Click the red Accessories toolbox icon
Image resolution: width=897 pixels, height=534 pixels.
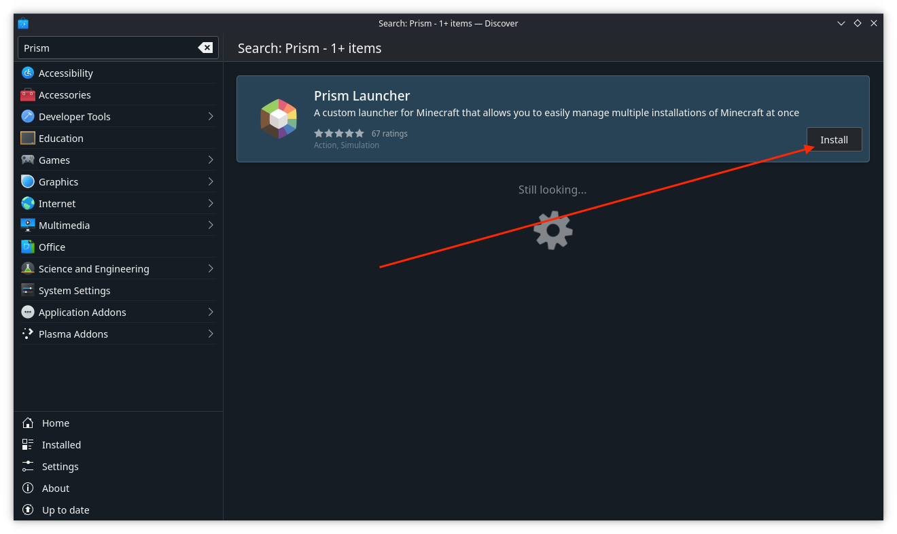(x=28, y=94)
